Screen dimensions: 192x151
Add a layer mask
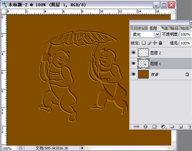[154, 127]
